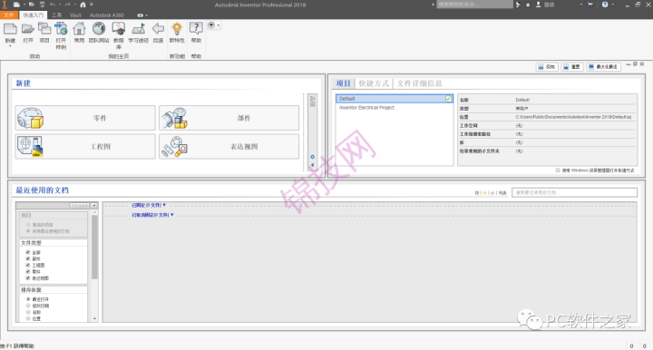Switch to the 文件详细信息 (File Details) tab
The image size is (653, 350).
point(419,83)
